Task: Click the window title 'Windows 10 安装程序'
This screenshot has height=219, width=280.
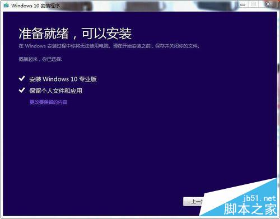Action: click(x=35, y=6)
